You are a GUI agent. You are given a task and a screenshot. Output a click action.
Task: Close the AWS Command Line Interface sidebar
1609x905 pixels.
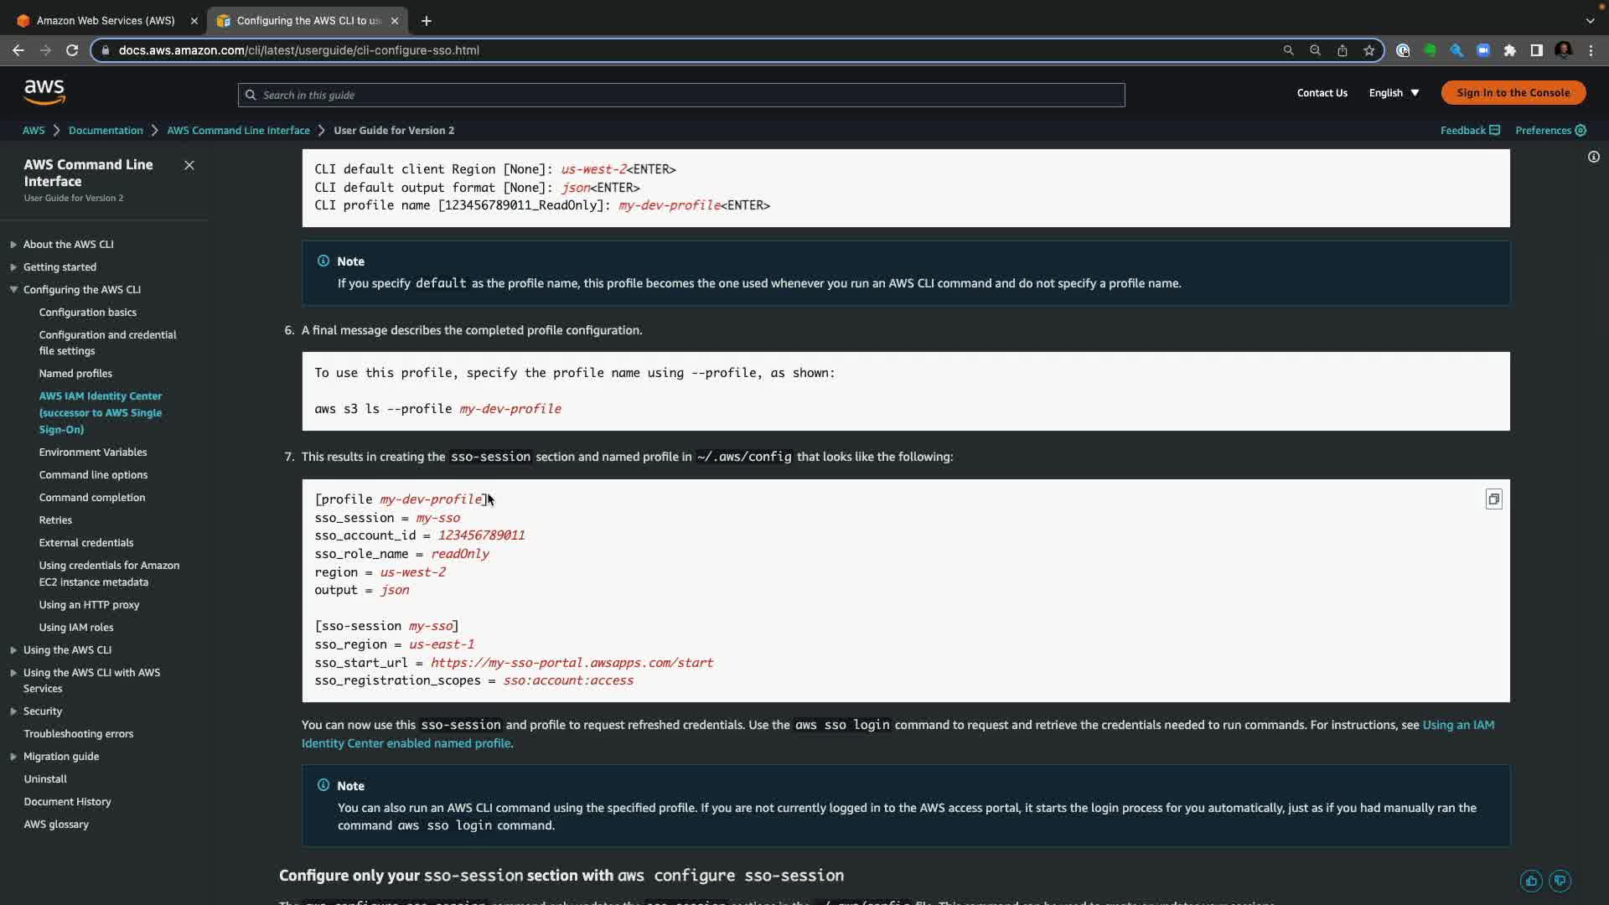point(189,165)
